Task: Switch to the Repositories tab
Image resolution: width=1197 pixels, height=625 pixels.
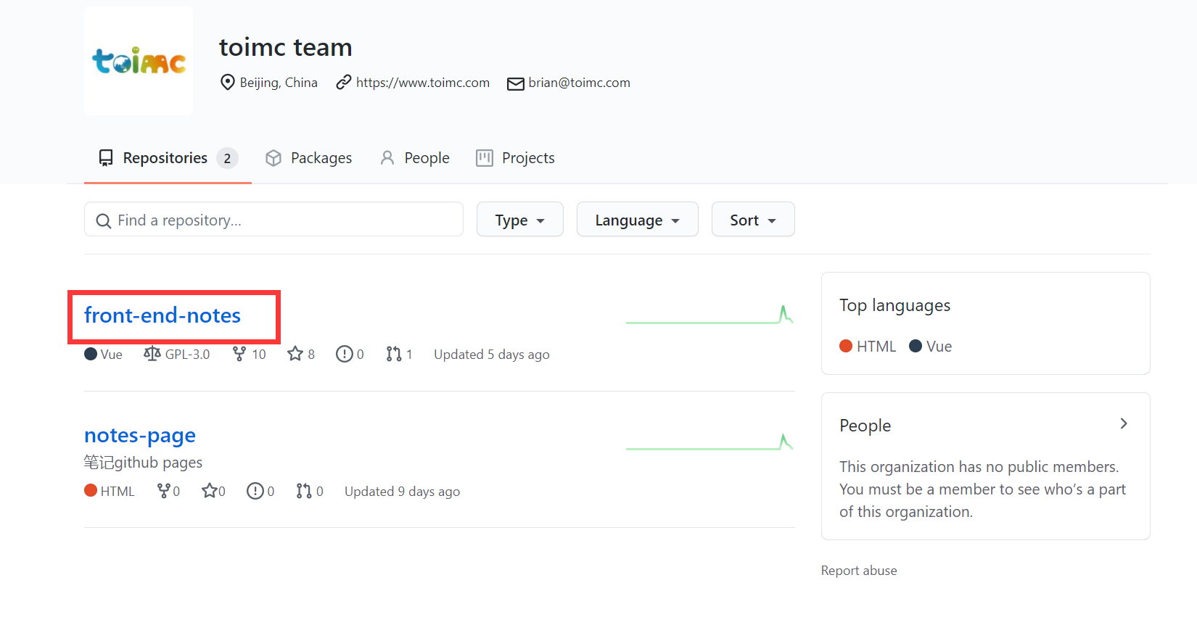Action: click(168, 158)
